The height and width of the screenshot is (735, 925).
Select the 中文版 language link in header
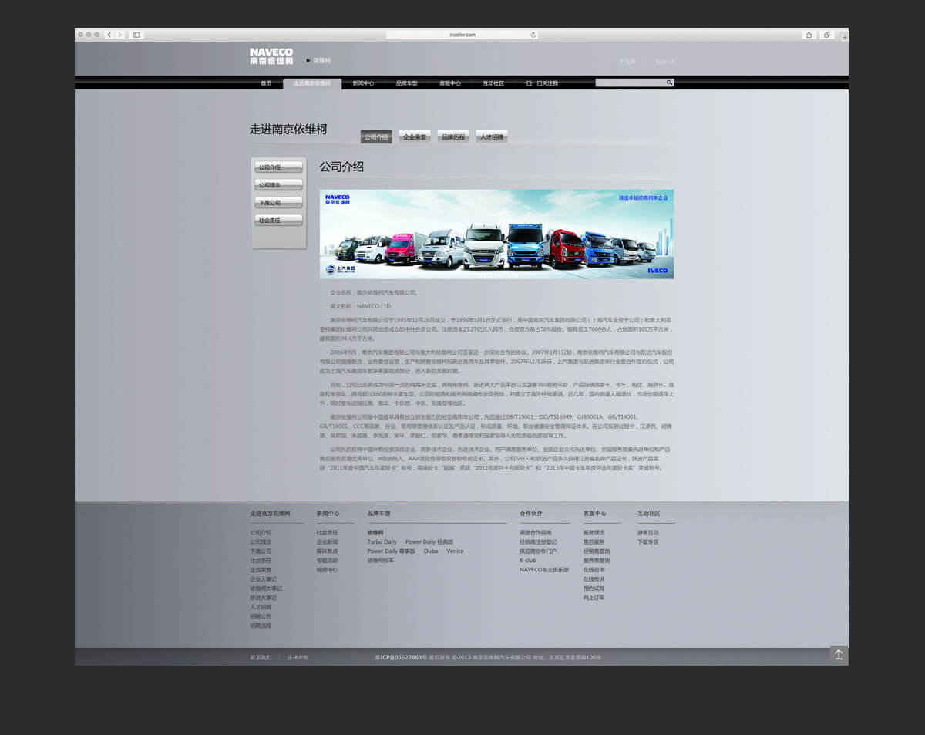click(x=627, y=62)
